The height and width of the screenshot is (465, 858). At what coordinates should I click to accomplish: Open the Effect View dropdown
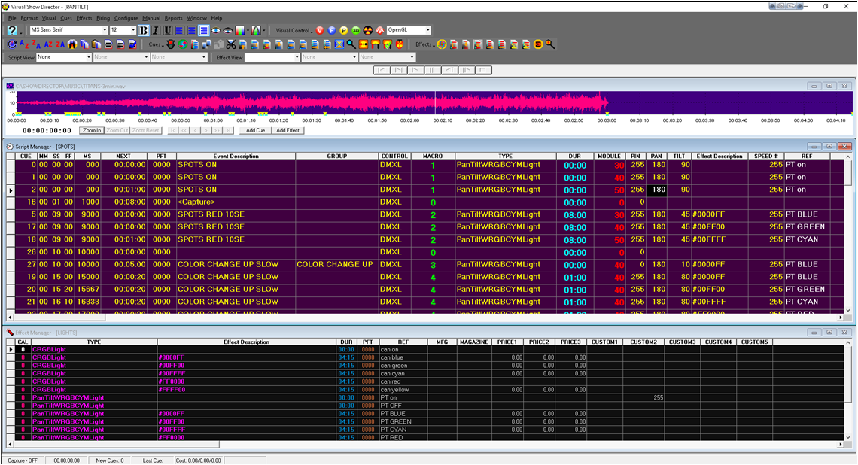point(297,57)
